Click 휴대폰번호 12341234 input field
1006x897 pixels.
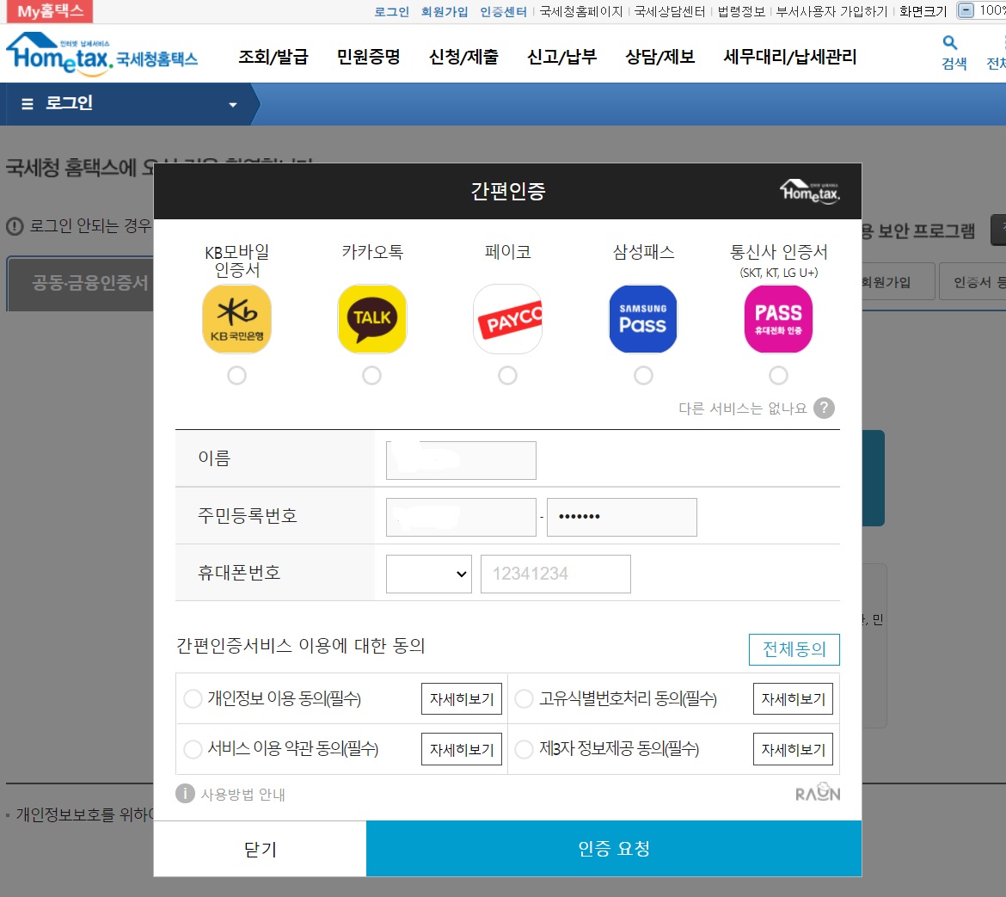click(x=555, y=574)
